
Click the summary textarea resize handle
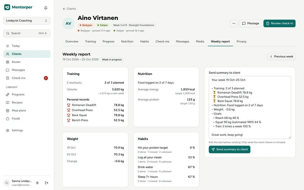tap(290, 137)
